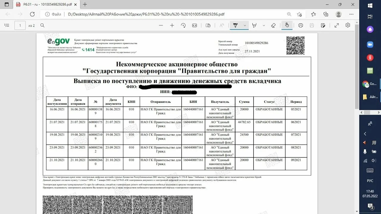Viewport: 381px width, 214px height.
Task: Click the egov logo in the document
Action: (59, 41)
